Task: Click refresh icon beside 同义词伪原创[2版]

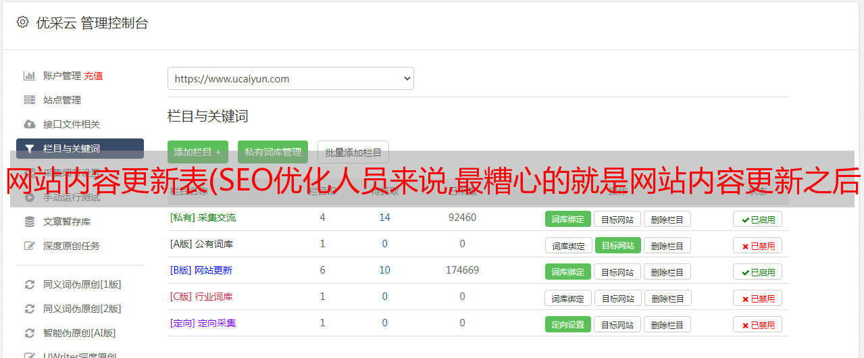Action: tap(30, 309)
